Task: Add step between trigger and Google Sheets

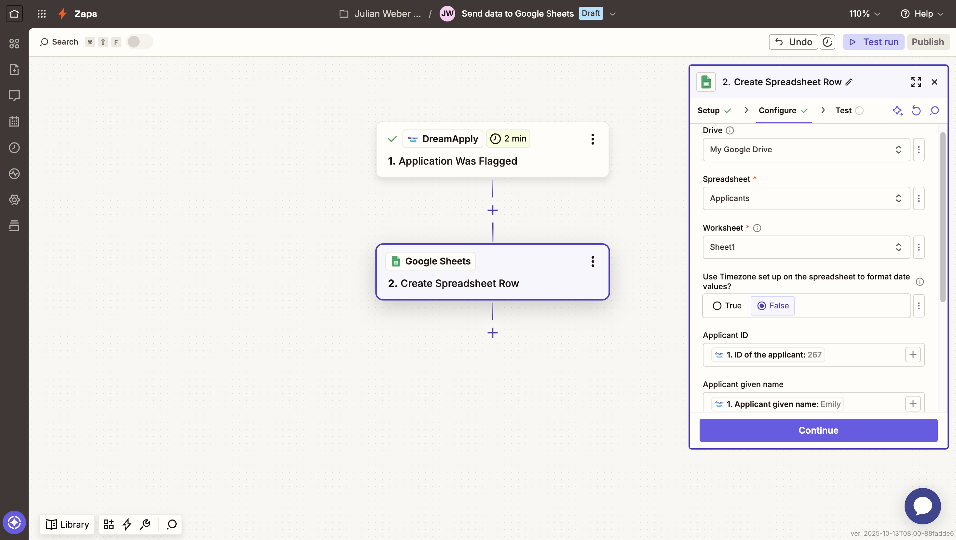Action: pyautogui.click(x=492, y=210)
